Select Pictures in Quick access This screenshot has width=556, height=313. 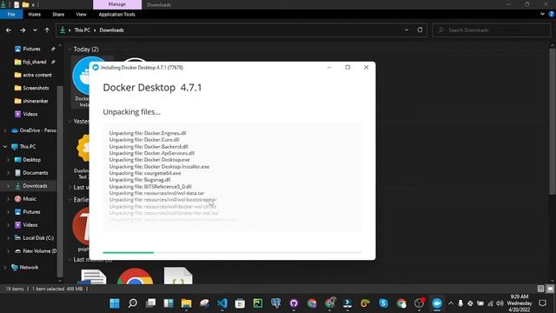[31, 49]
